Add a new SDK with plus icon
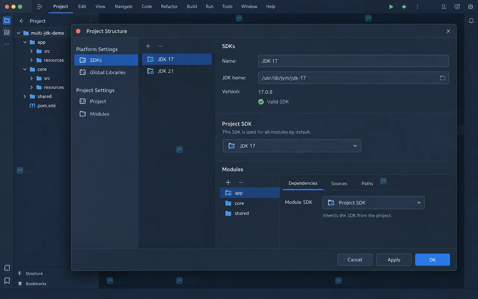This screenshot has height=299, width=478. (x=148, y=46)
